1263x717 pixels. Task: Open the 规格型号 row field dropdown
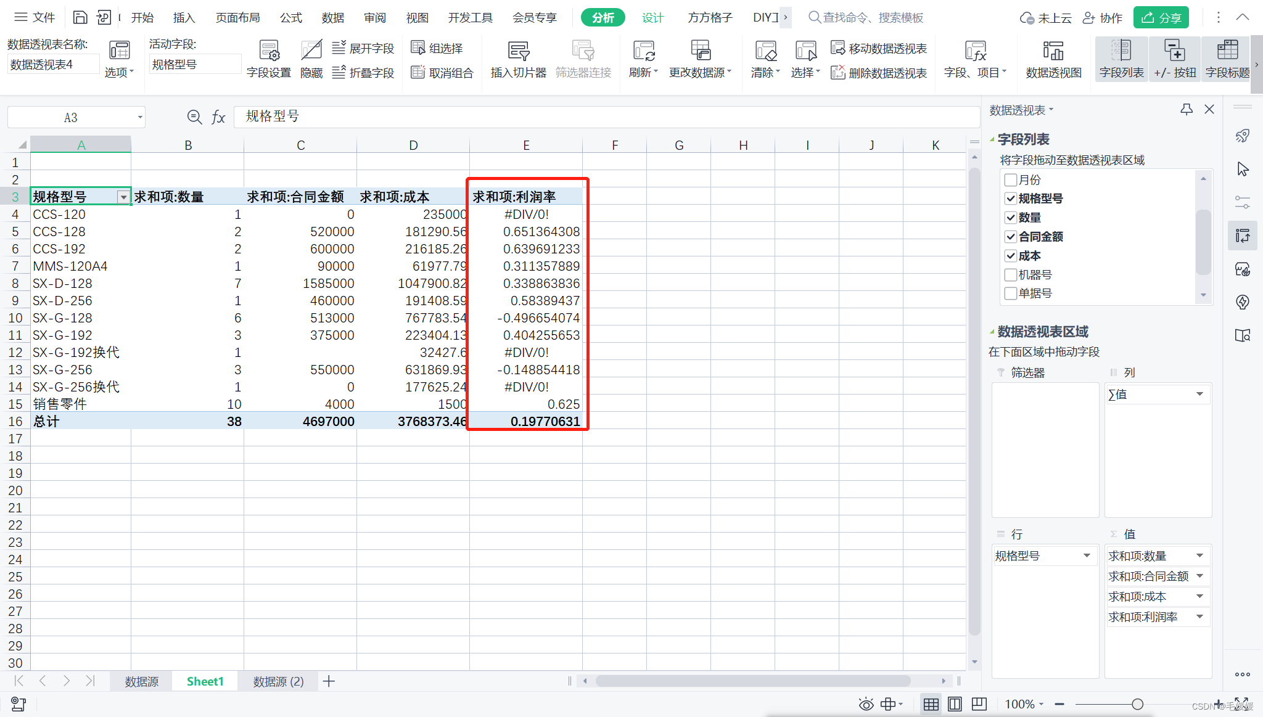pyautogui.click(x=1087, y=555)
